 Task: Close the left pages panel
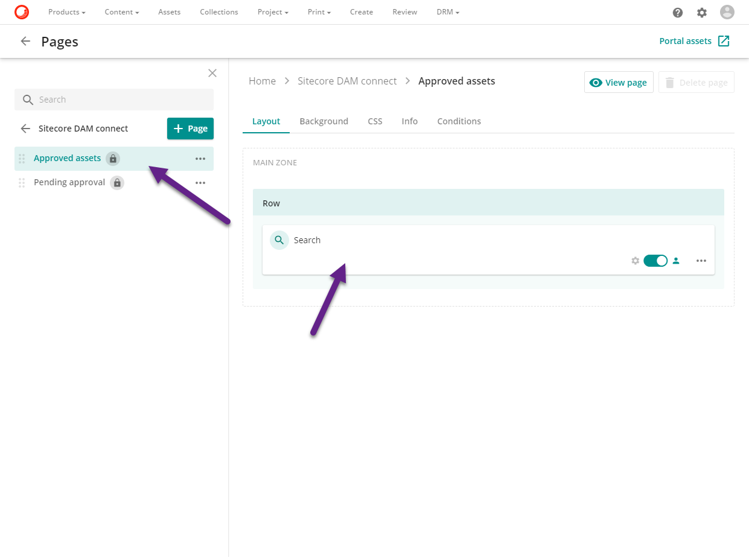(x=212, y=73)
